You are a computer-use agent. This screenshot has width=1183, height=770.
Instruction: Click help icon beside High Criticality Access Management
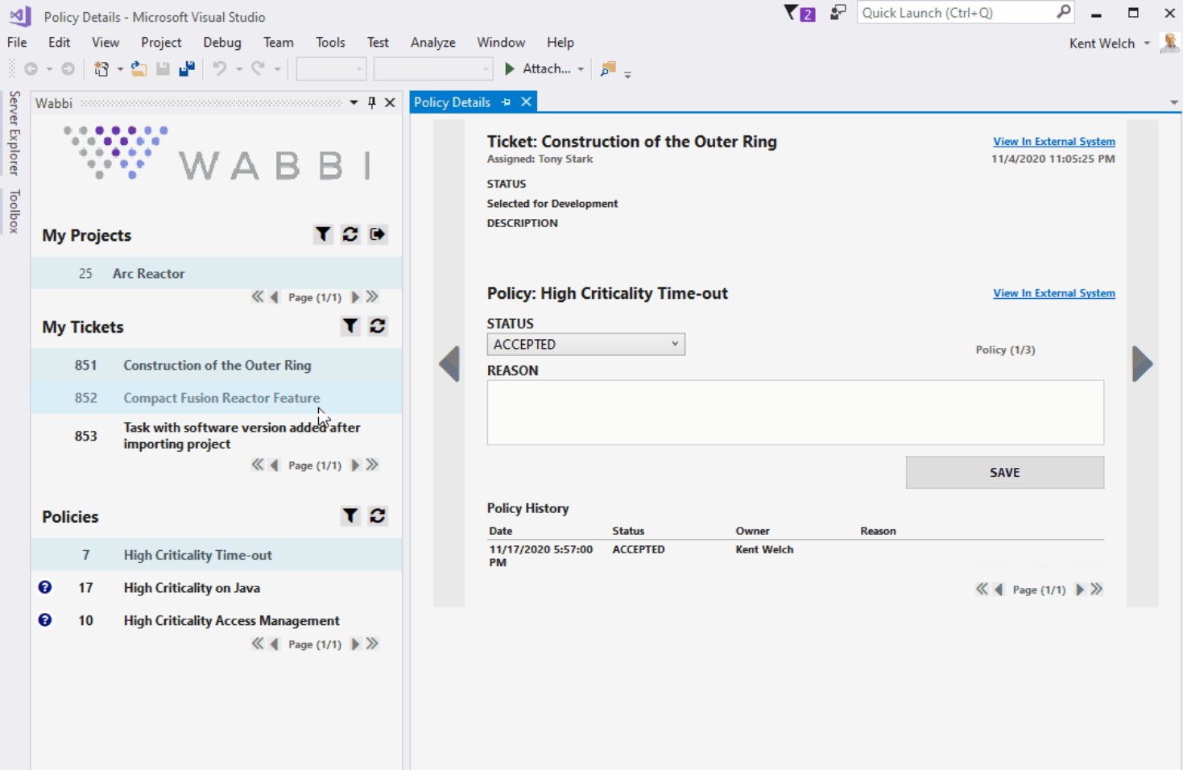[45, 619]
